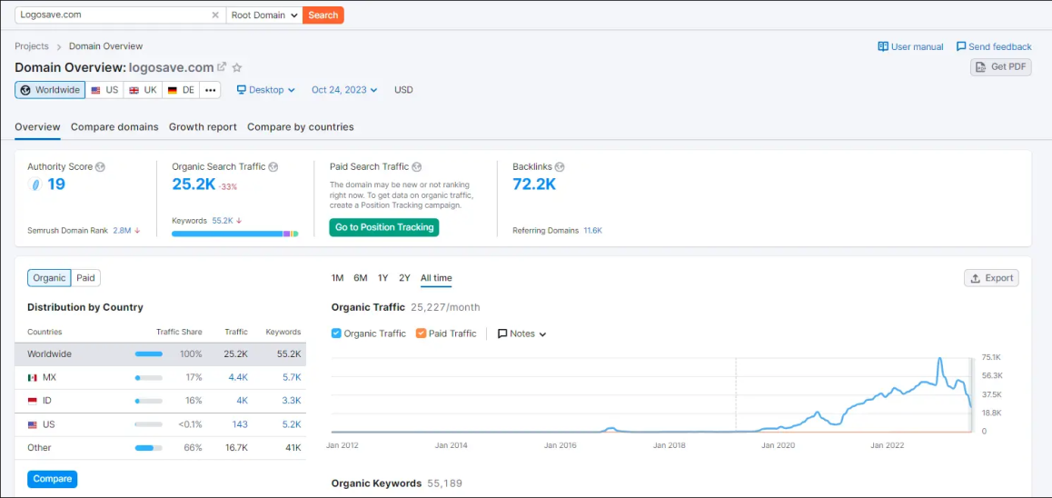The height and width of the screenshot is (498, 1052).
Task: Open the external link icon next to logosave.com
Action: (x=222, y=67)
